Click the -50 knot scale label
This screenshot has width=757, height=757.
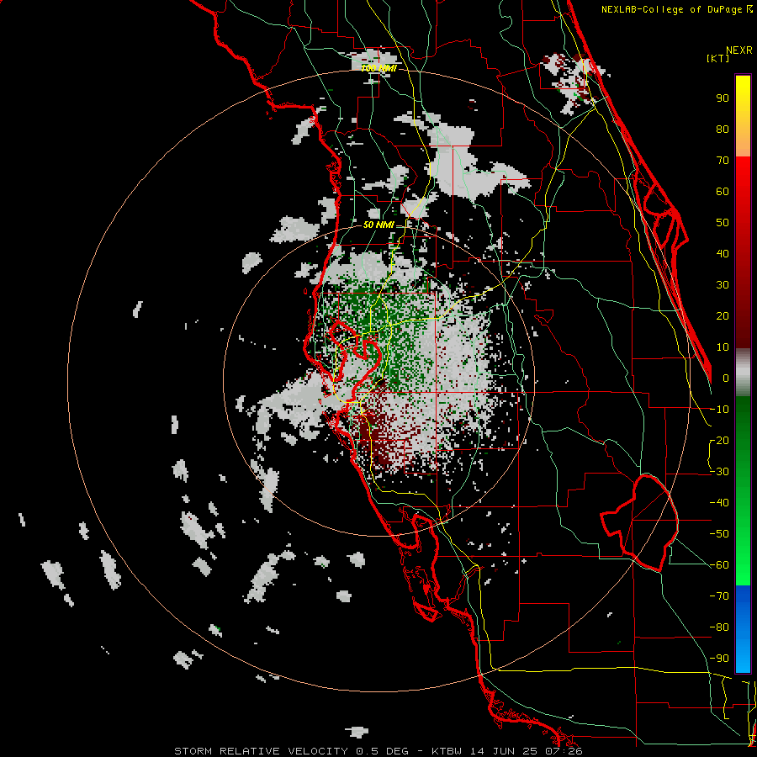(x=719, y=534)
